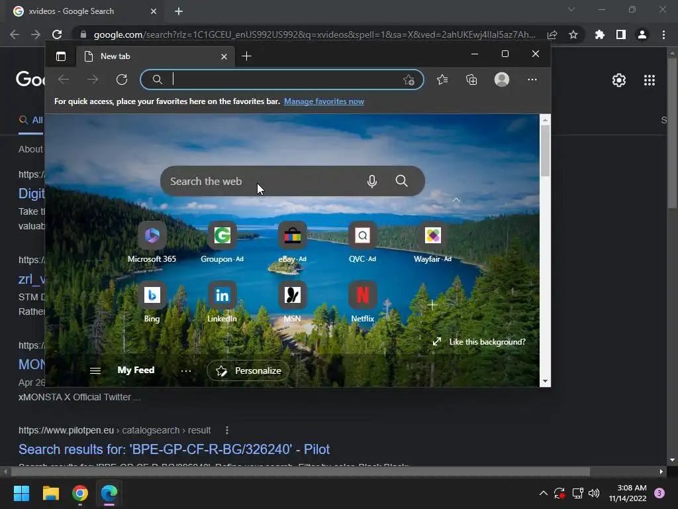Open Groupon quick link tile
678x509 pixels.
(x=222, y=243)
